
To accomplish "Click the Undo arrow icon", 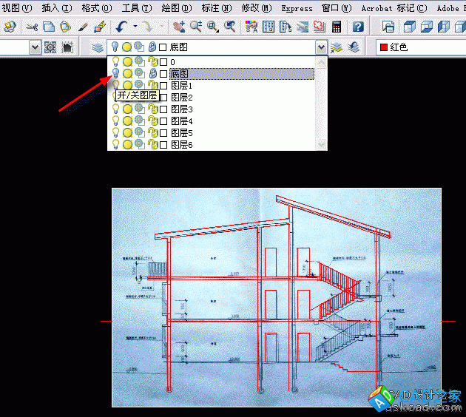I will pyautogui.click(x=121, y=27).
